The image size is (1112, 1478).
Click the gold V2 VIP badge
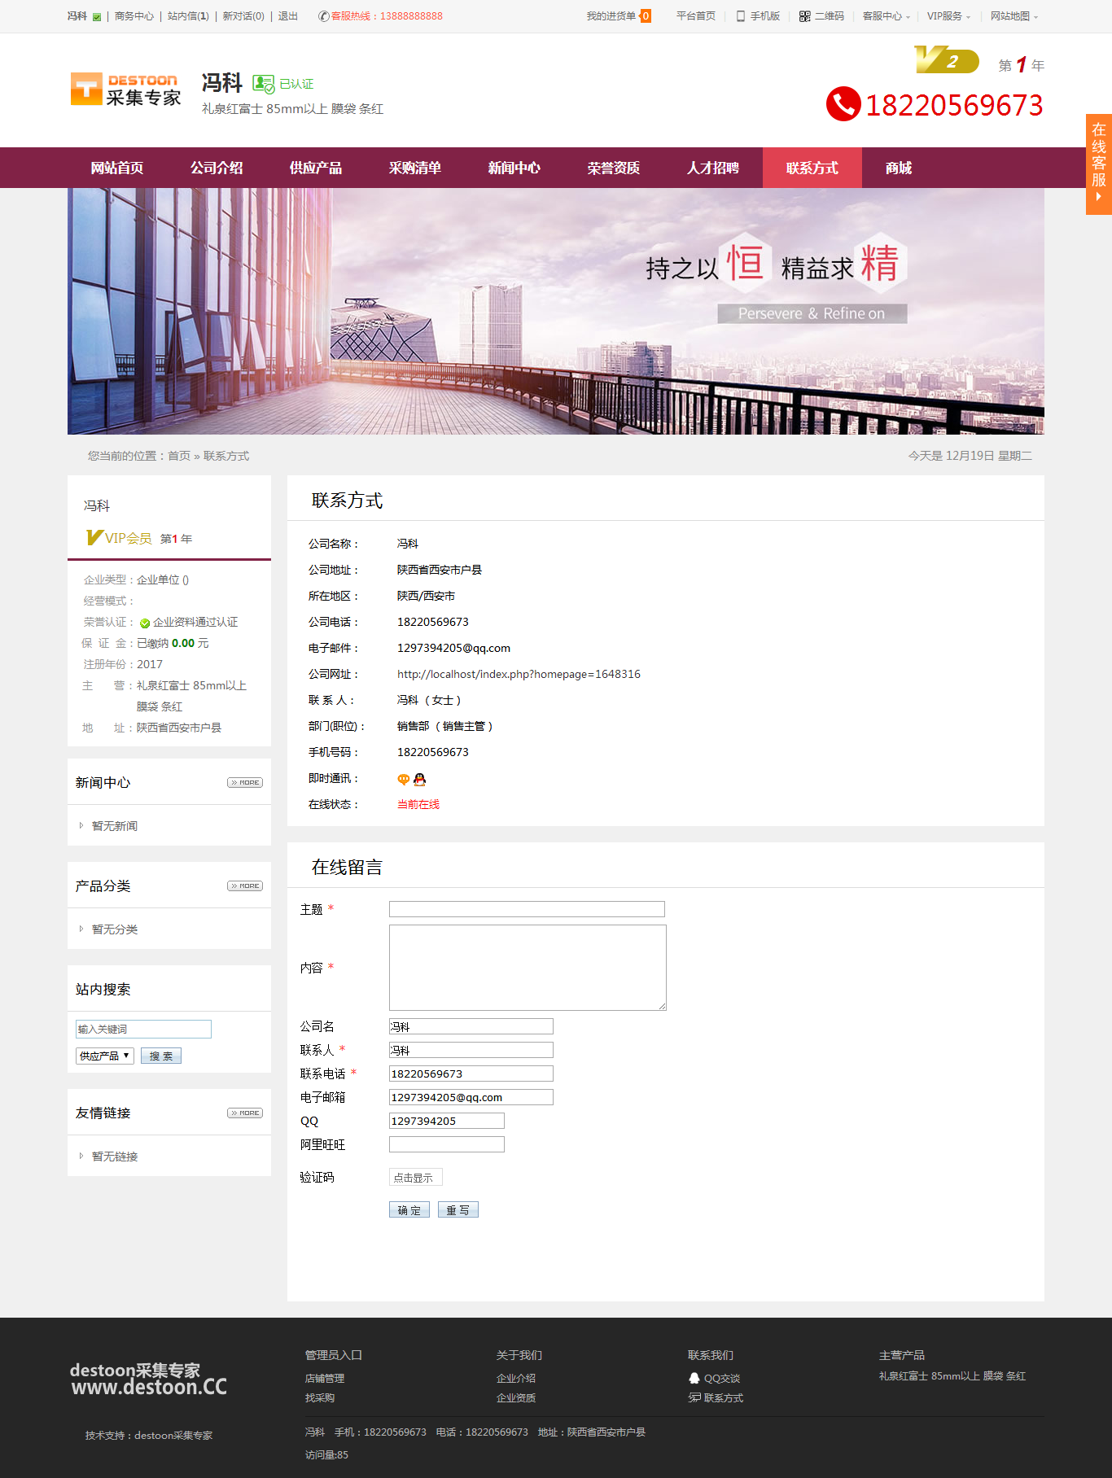[946, 60]
